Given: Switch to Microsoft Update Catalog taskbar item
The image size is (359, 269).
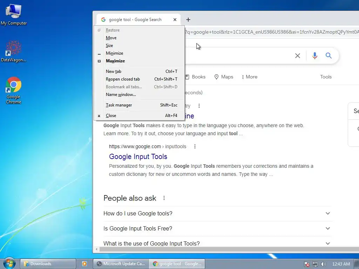Looking at the screenshot, I should point(121,264).
